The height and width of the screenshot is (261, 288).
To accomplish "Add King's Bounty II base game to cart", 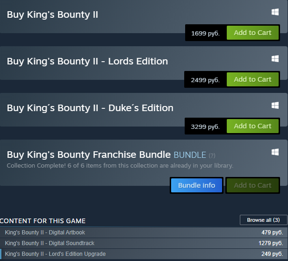I will 252,33.
